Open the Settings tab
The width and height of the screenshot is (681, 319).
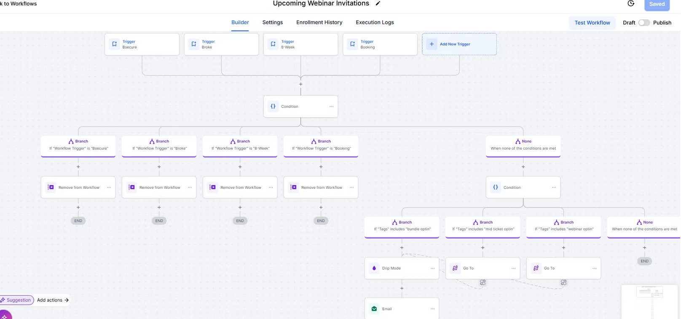click(x=273, y=22)
